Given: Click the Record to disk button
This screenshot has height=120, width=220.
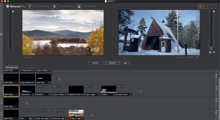Looking at the screenshot, I should point(54,6).
